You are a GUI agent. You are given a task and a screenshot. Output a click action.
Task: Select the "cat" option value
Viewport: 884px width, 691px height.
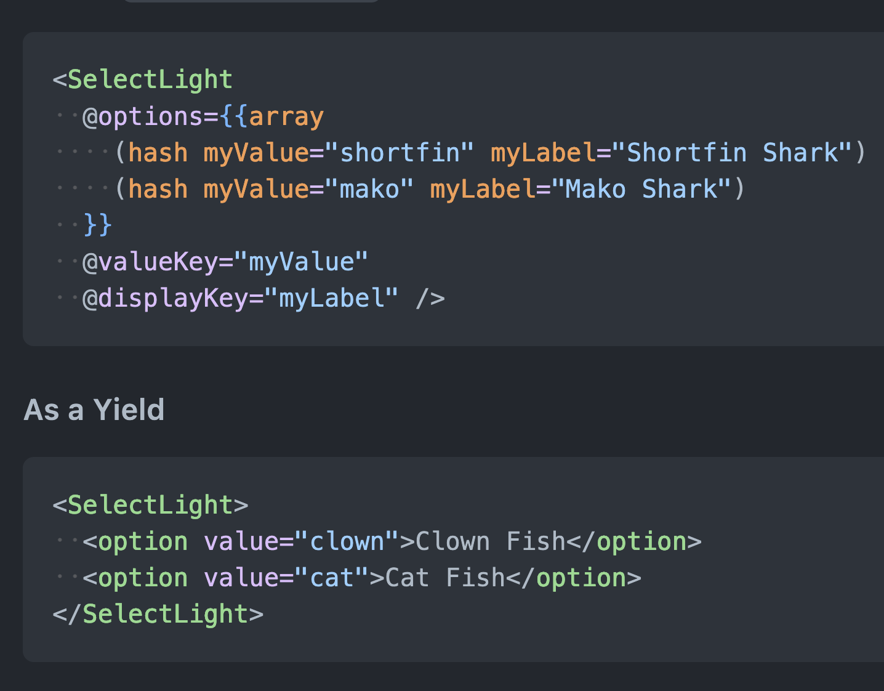(x=332, y=578)
